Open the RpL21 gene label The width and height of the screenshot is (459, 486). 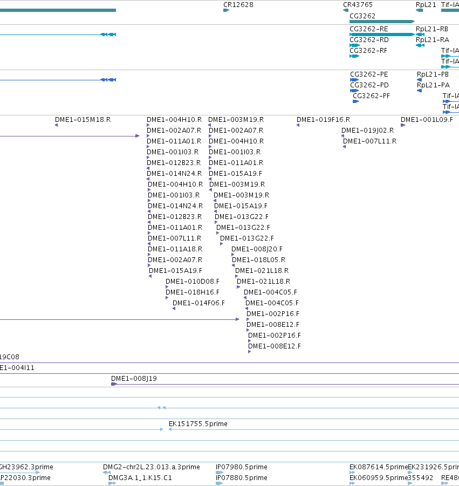[x=426, y=5]
